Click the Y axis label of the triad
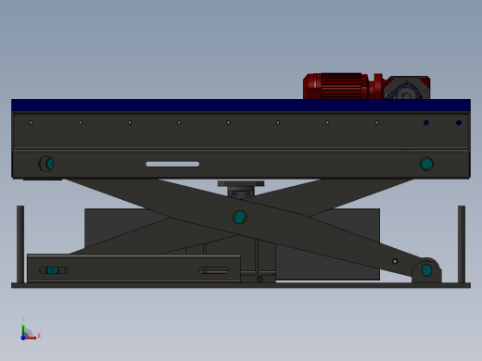 click(x=23, y=319)
